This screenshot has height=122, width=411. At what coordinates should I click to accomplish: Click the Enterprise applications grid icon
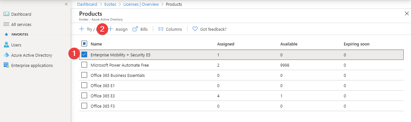pos(6,65)
